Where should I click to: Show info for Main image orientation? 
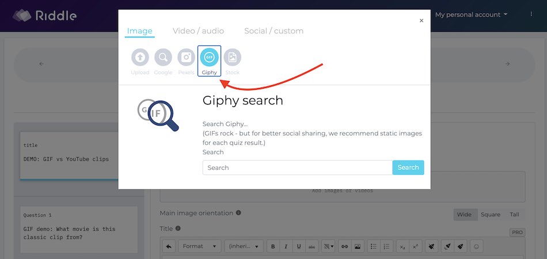[238, 212]
